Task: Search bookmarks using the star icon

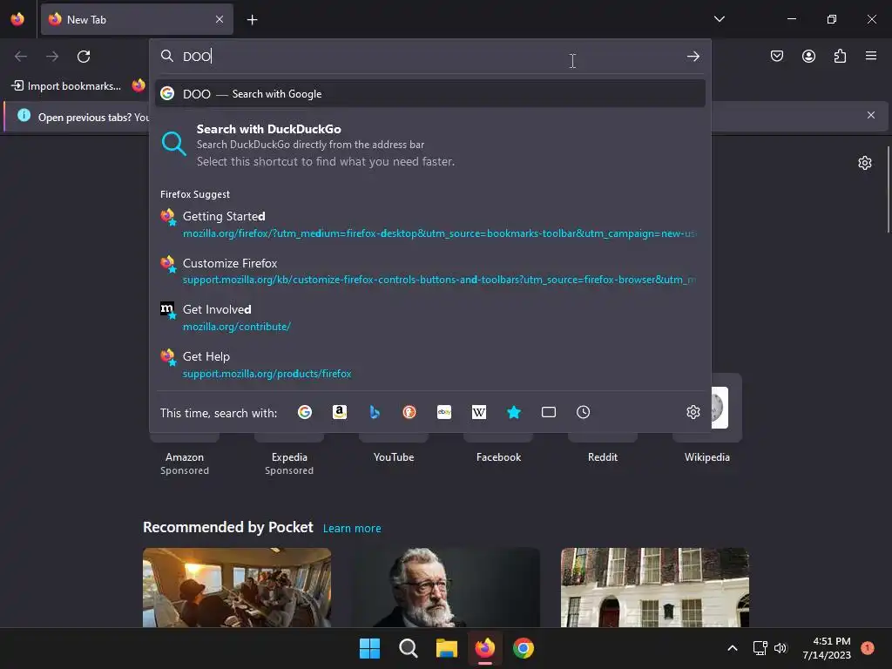Action: [514, 412]
